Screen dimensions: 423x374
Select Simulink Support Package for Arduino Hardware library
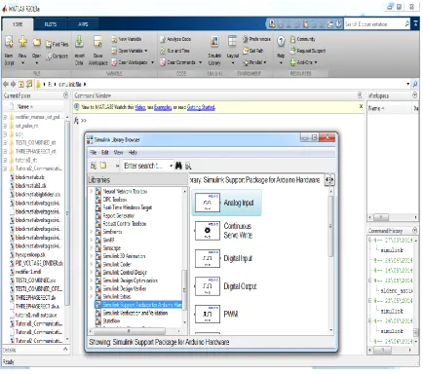(x=139, y=305)
